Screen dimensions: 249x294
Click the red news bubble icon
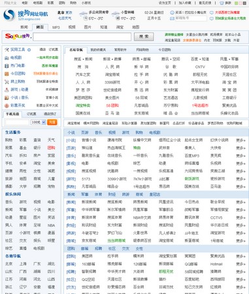click(212, 12)
